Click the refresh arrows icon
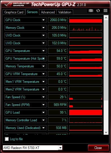This screenshot has width=111, height=153. 98,11
